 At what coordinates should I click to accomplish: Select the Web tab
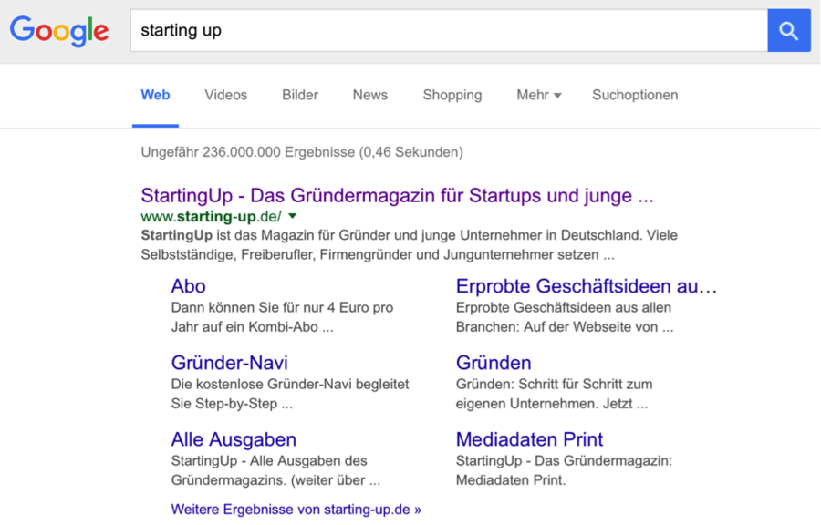pos(155,95)
